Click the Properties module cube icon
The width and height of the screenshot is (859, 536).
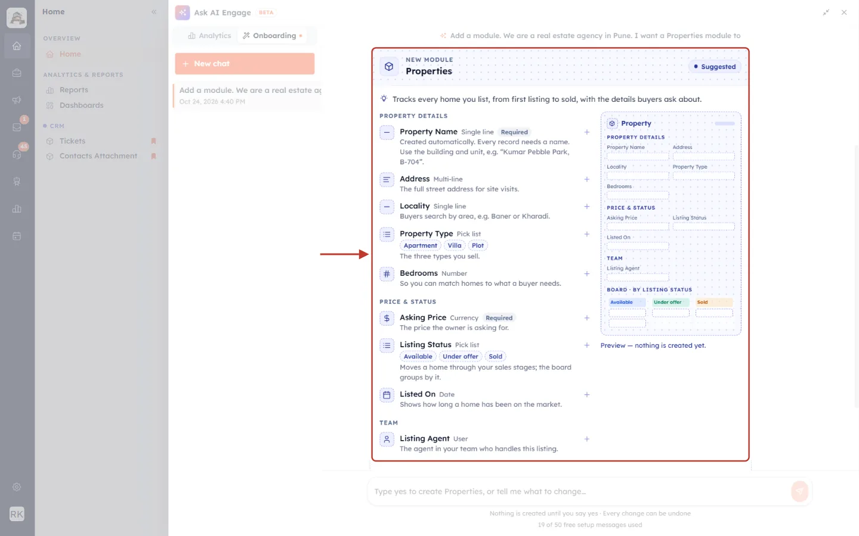pyautogui.click(x=389, y=66)
